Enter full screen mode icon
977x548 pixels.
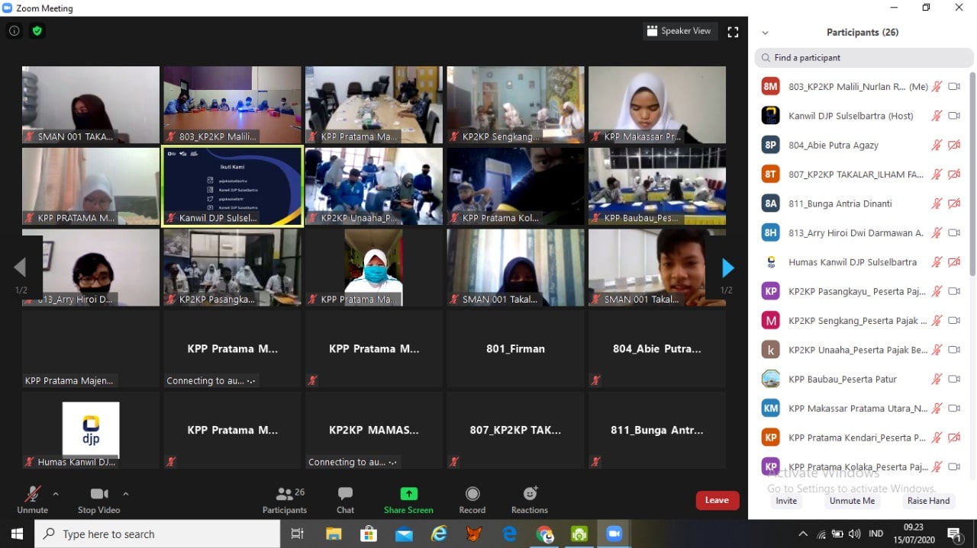click(x=733, y=31)
